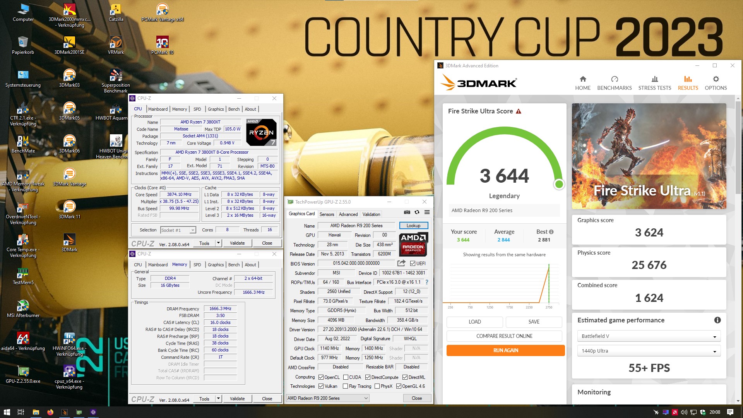This screenshot has height=418, width=743.
Task: Open 3DMark Vantage desktop icon
Action: click(69, 177)
